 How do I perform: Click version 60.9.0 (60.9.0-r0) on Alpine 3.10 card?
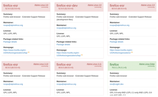click(13, 68)
